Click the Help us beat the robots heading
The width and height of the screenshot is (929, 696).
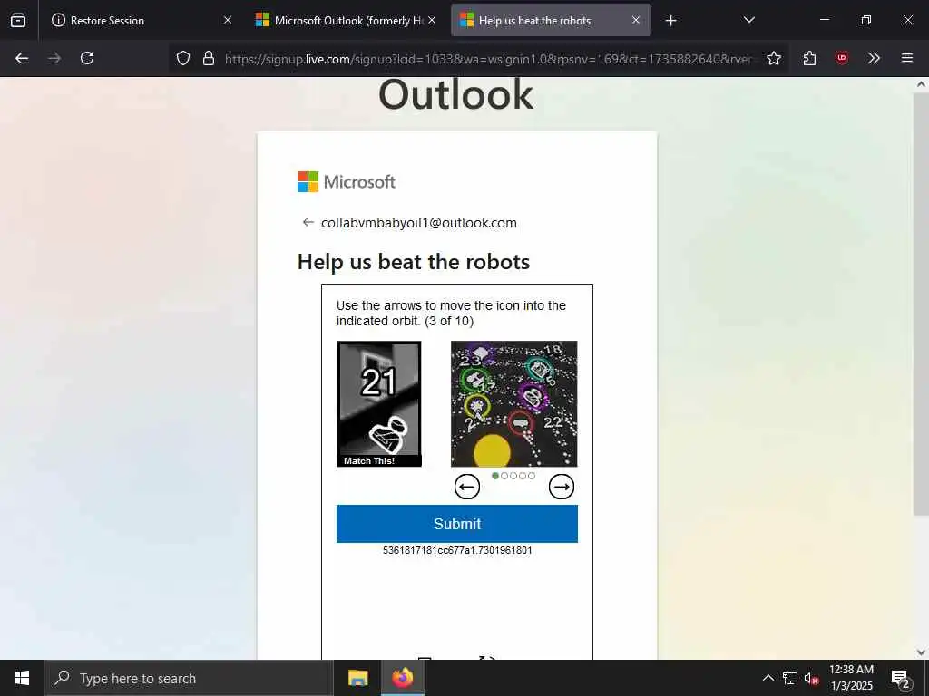(414, 262)
